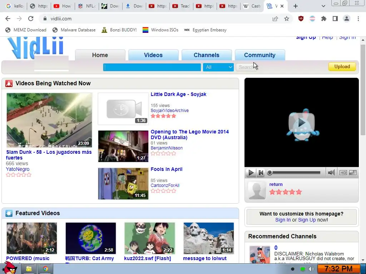The height and width of the screenshot is (274, 366).
Task: Close the active VidLii tab
Action: click(282, 6)
